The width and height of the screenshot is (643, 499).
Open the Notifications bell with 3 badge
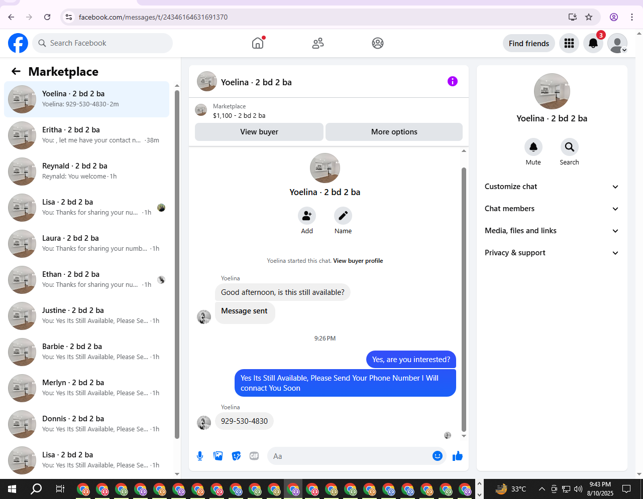click(593, 43)
